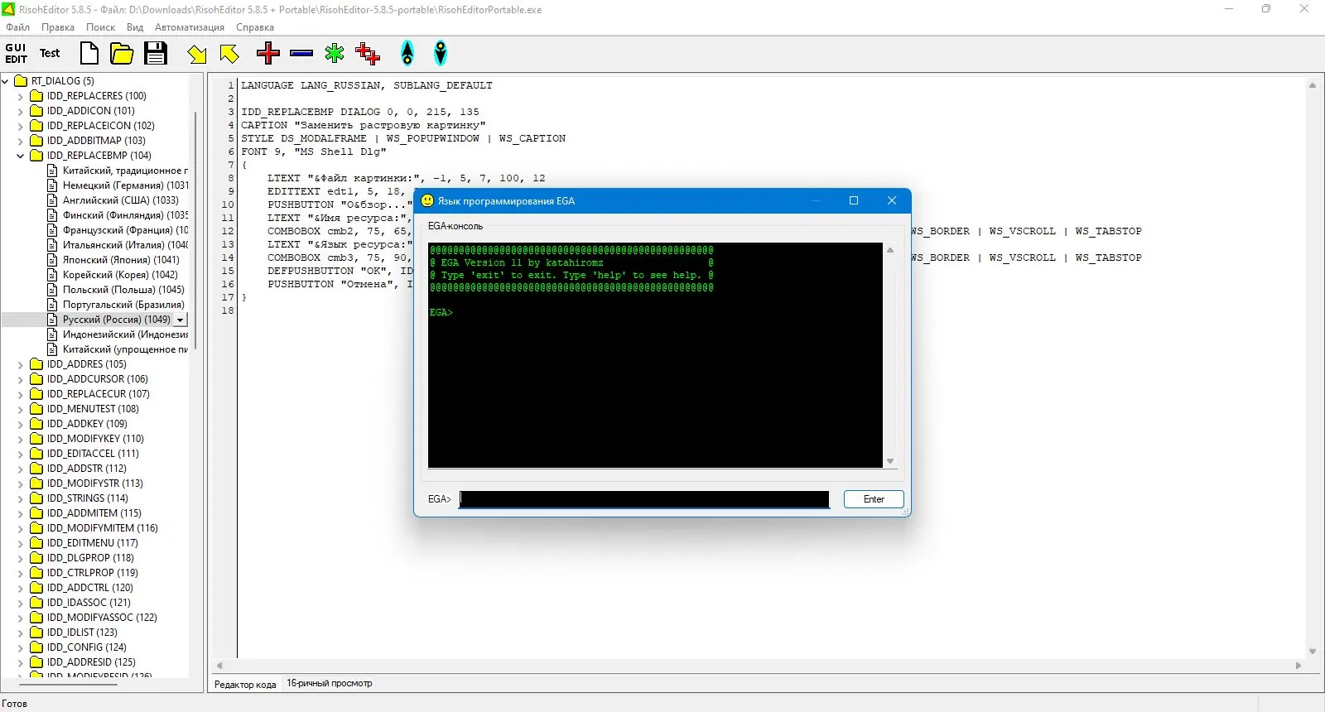The height and width of the screenshot is (712, 1325).
Task: Click the yellow down-right arrow import icon
Action: [197, 55]
